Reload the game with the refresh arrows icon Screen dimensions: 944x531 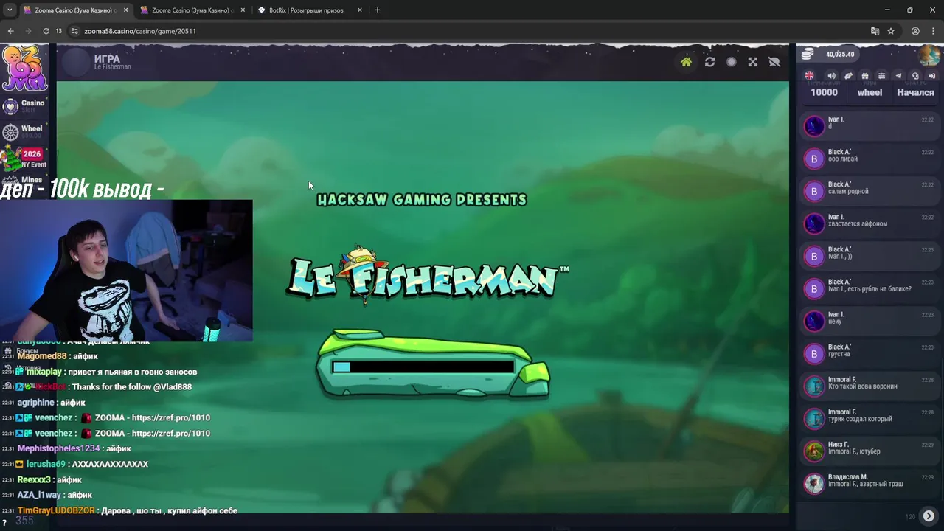pos(709,63)
